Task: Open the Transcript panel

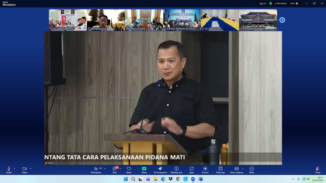Action: 220,170
